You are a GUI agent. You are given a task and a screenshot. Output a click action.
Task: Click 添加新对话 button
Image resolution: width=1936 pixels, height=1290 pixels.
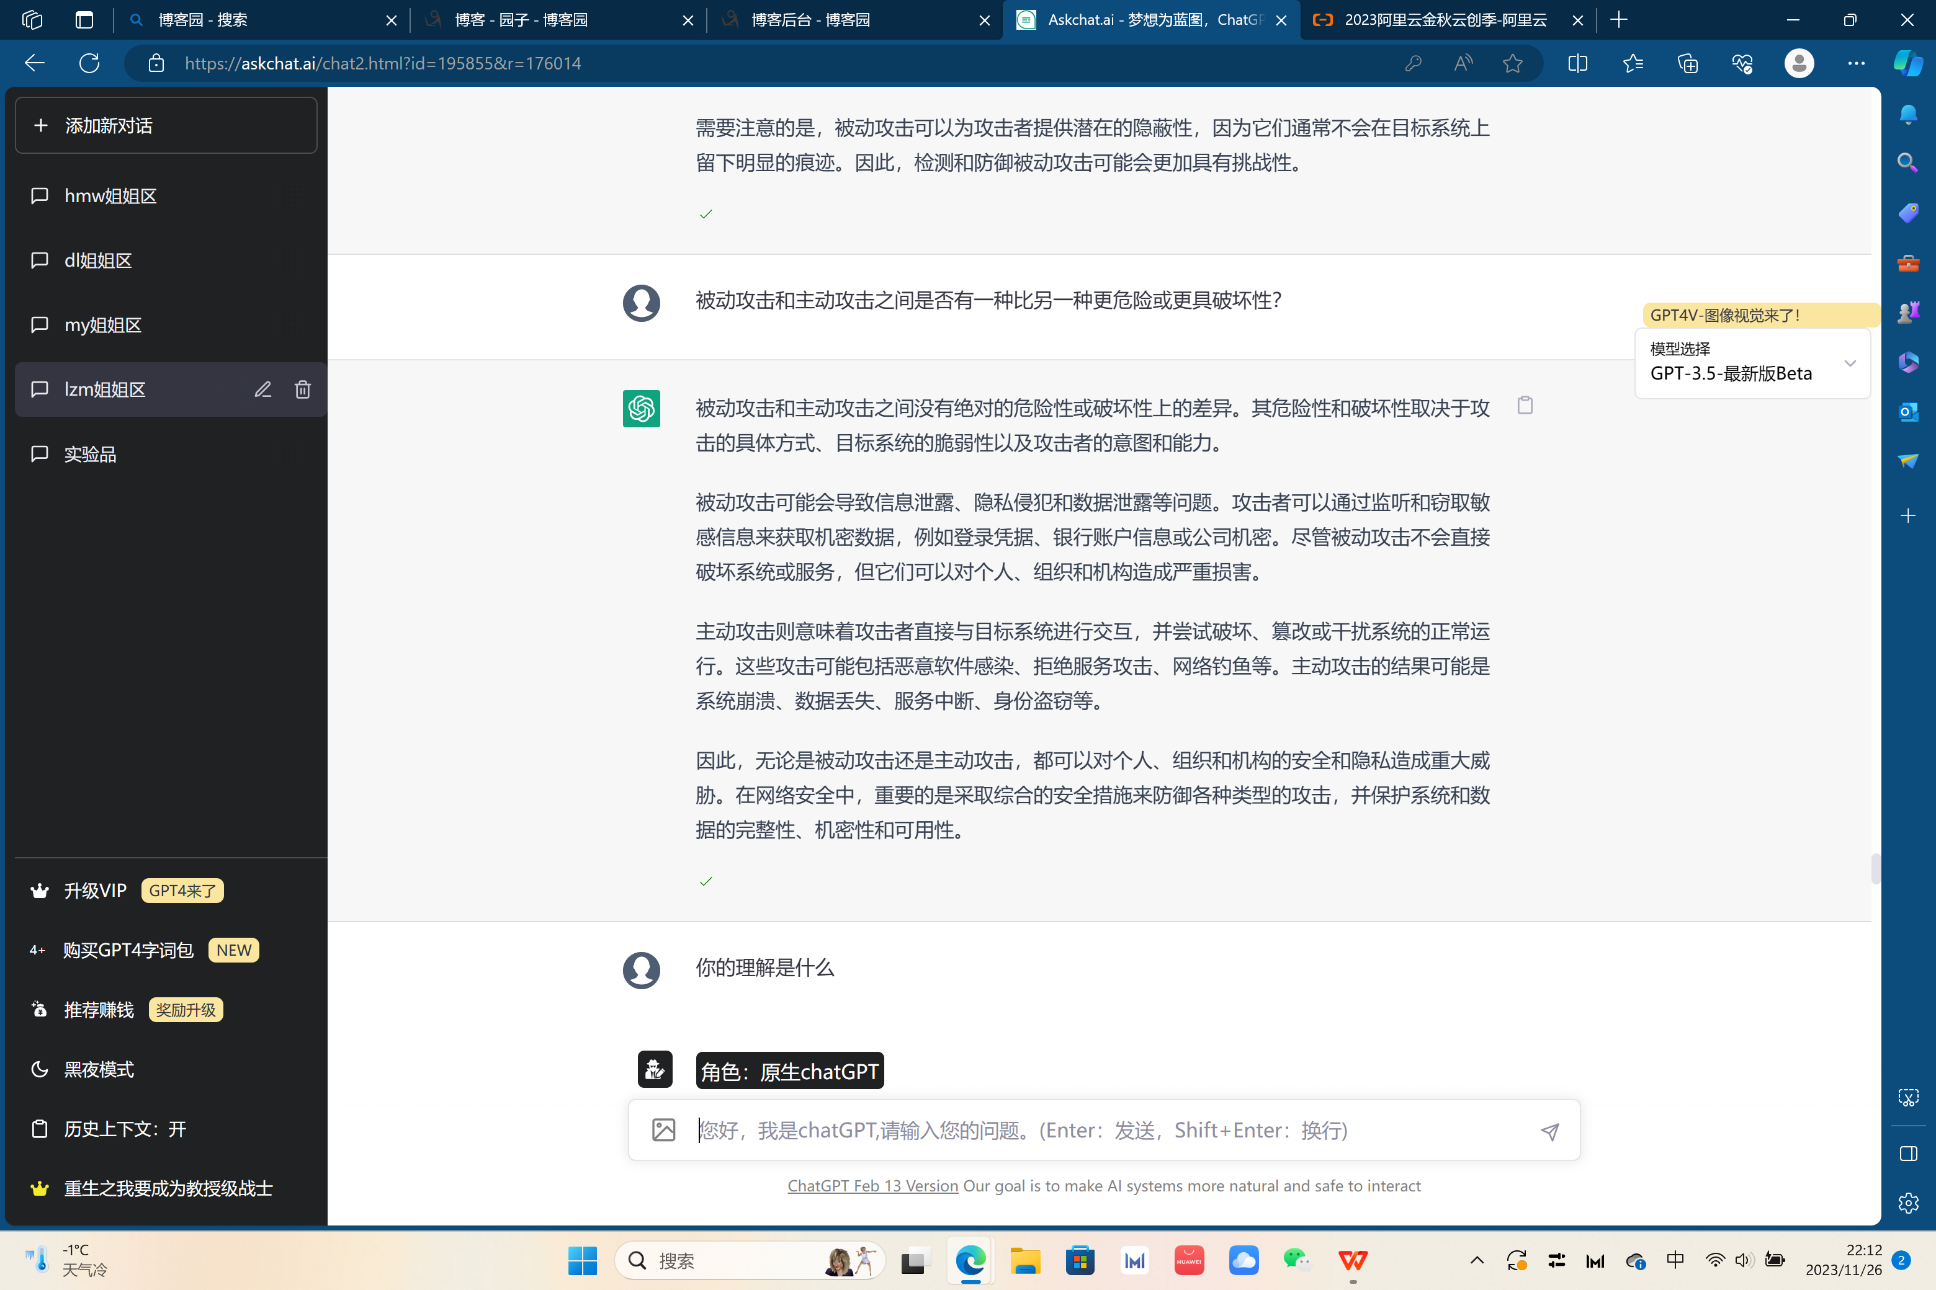pos(166,126)
